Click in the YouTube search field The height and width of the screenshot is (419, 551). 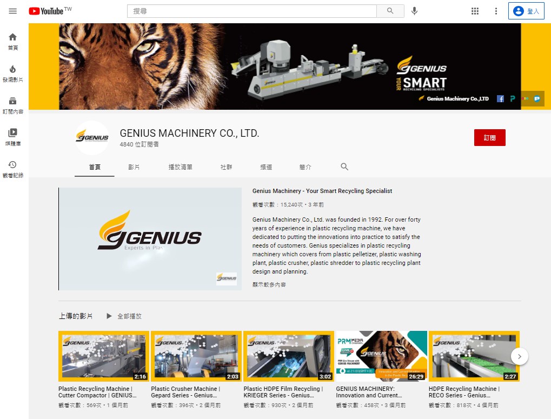point(251,11)
